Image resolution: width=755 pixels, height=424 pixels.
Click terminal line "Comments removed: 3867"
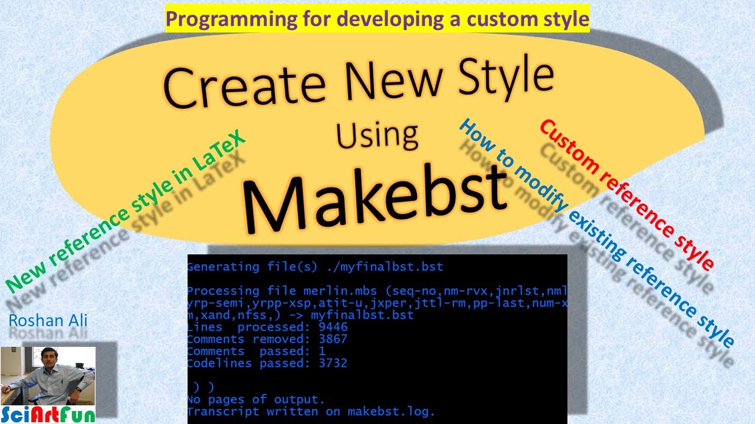[267, 339]
